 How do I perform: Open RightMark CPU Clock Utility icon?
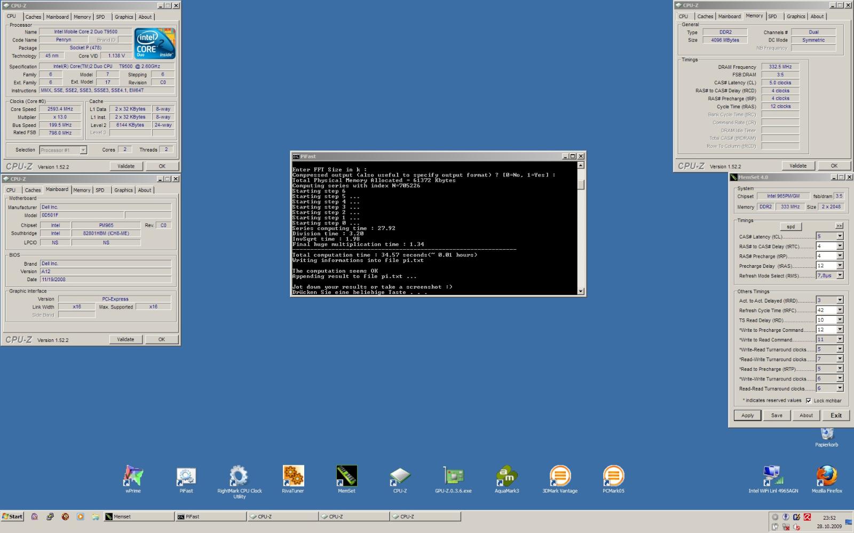point(239,481)
